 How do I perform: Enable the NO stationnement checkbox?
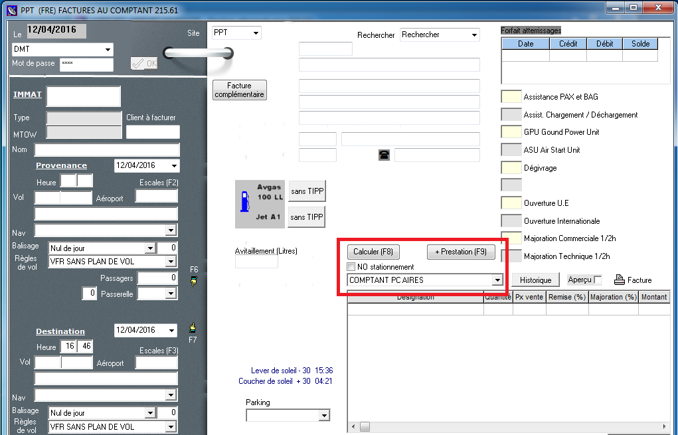(x=352, y=267)
